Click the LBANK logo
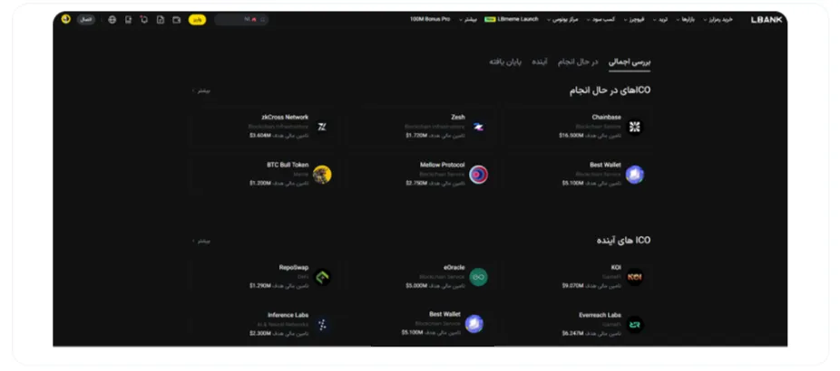The image size is (840, 371). coord(767,20)
